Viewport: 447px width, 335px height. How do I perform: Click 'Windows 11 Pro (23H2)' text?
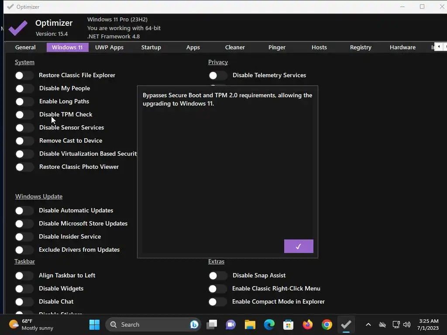[x=117, y=19]
